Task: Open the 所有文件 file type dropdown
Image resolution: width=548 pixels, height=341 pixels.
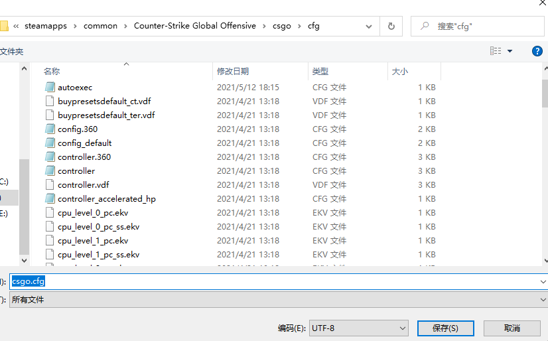Action: point(279,300)
